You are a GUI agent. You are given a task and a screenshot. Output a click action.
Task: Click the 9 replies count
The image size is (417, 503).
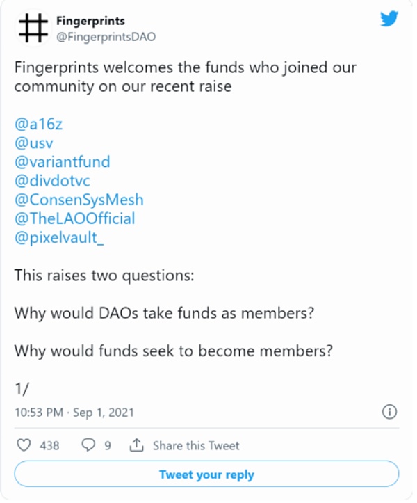pyautogui.click(x=107, y=445)
